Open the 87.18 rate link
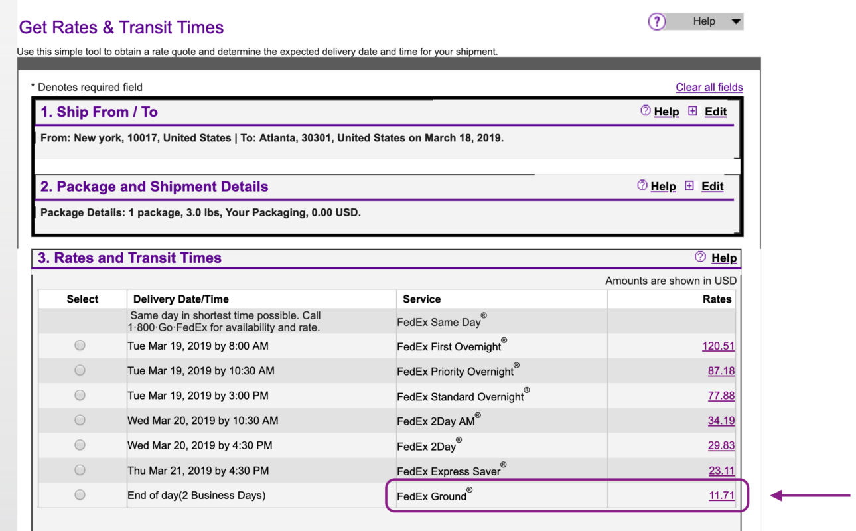 [721, 370]
